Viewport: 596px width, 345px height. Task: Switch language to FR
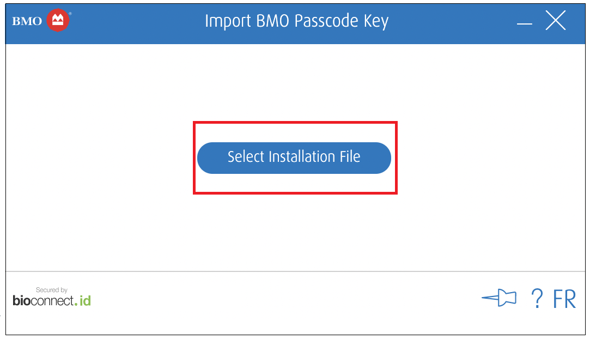pyautogui.click(x=564, y=299)
